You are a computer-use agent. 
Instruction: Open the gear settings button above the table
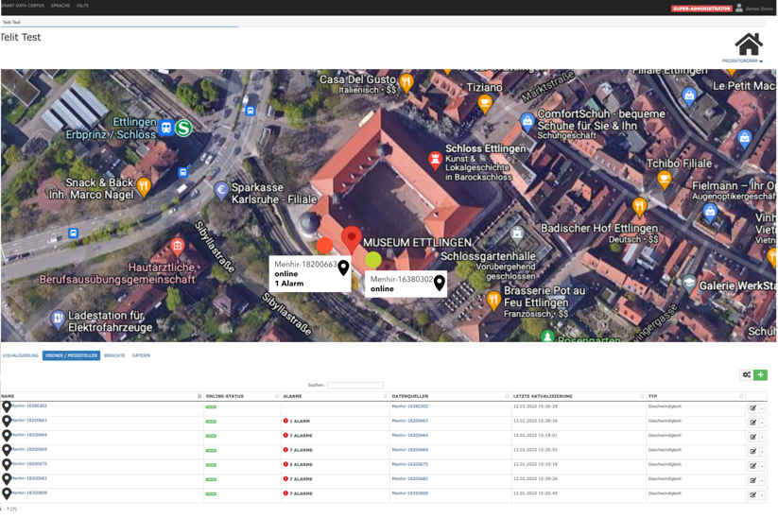point(747,375)
